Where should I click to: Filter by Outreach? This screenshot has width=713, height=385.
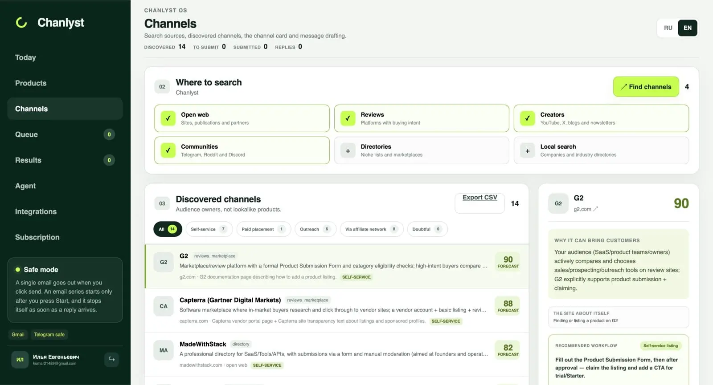click(x=315, y=229)
